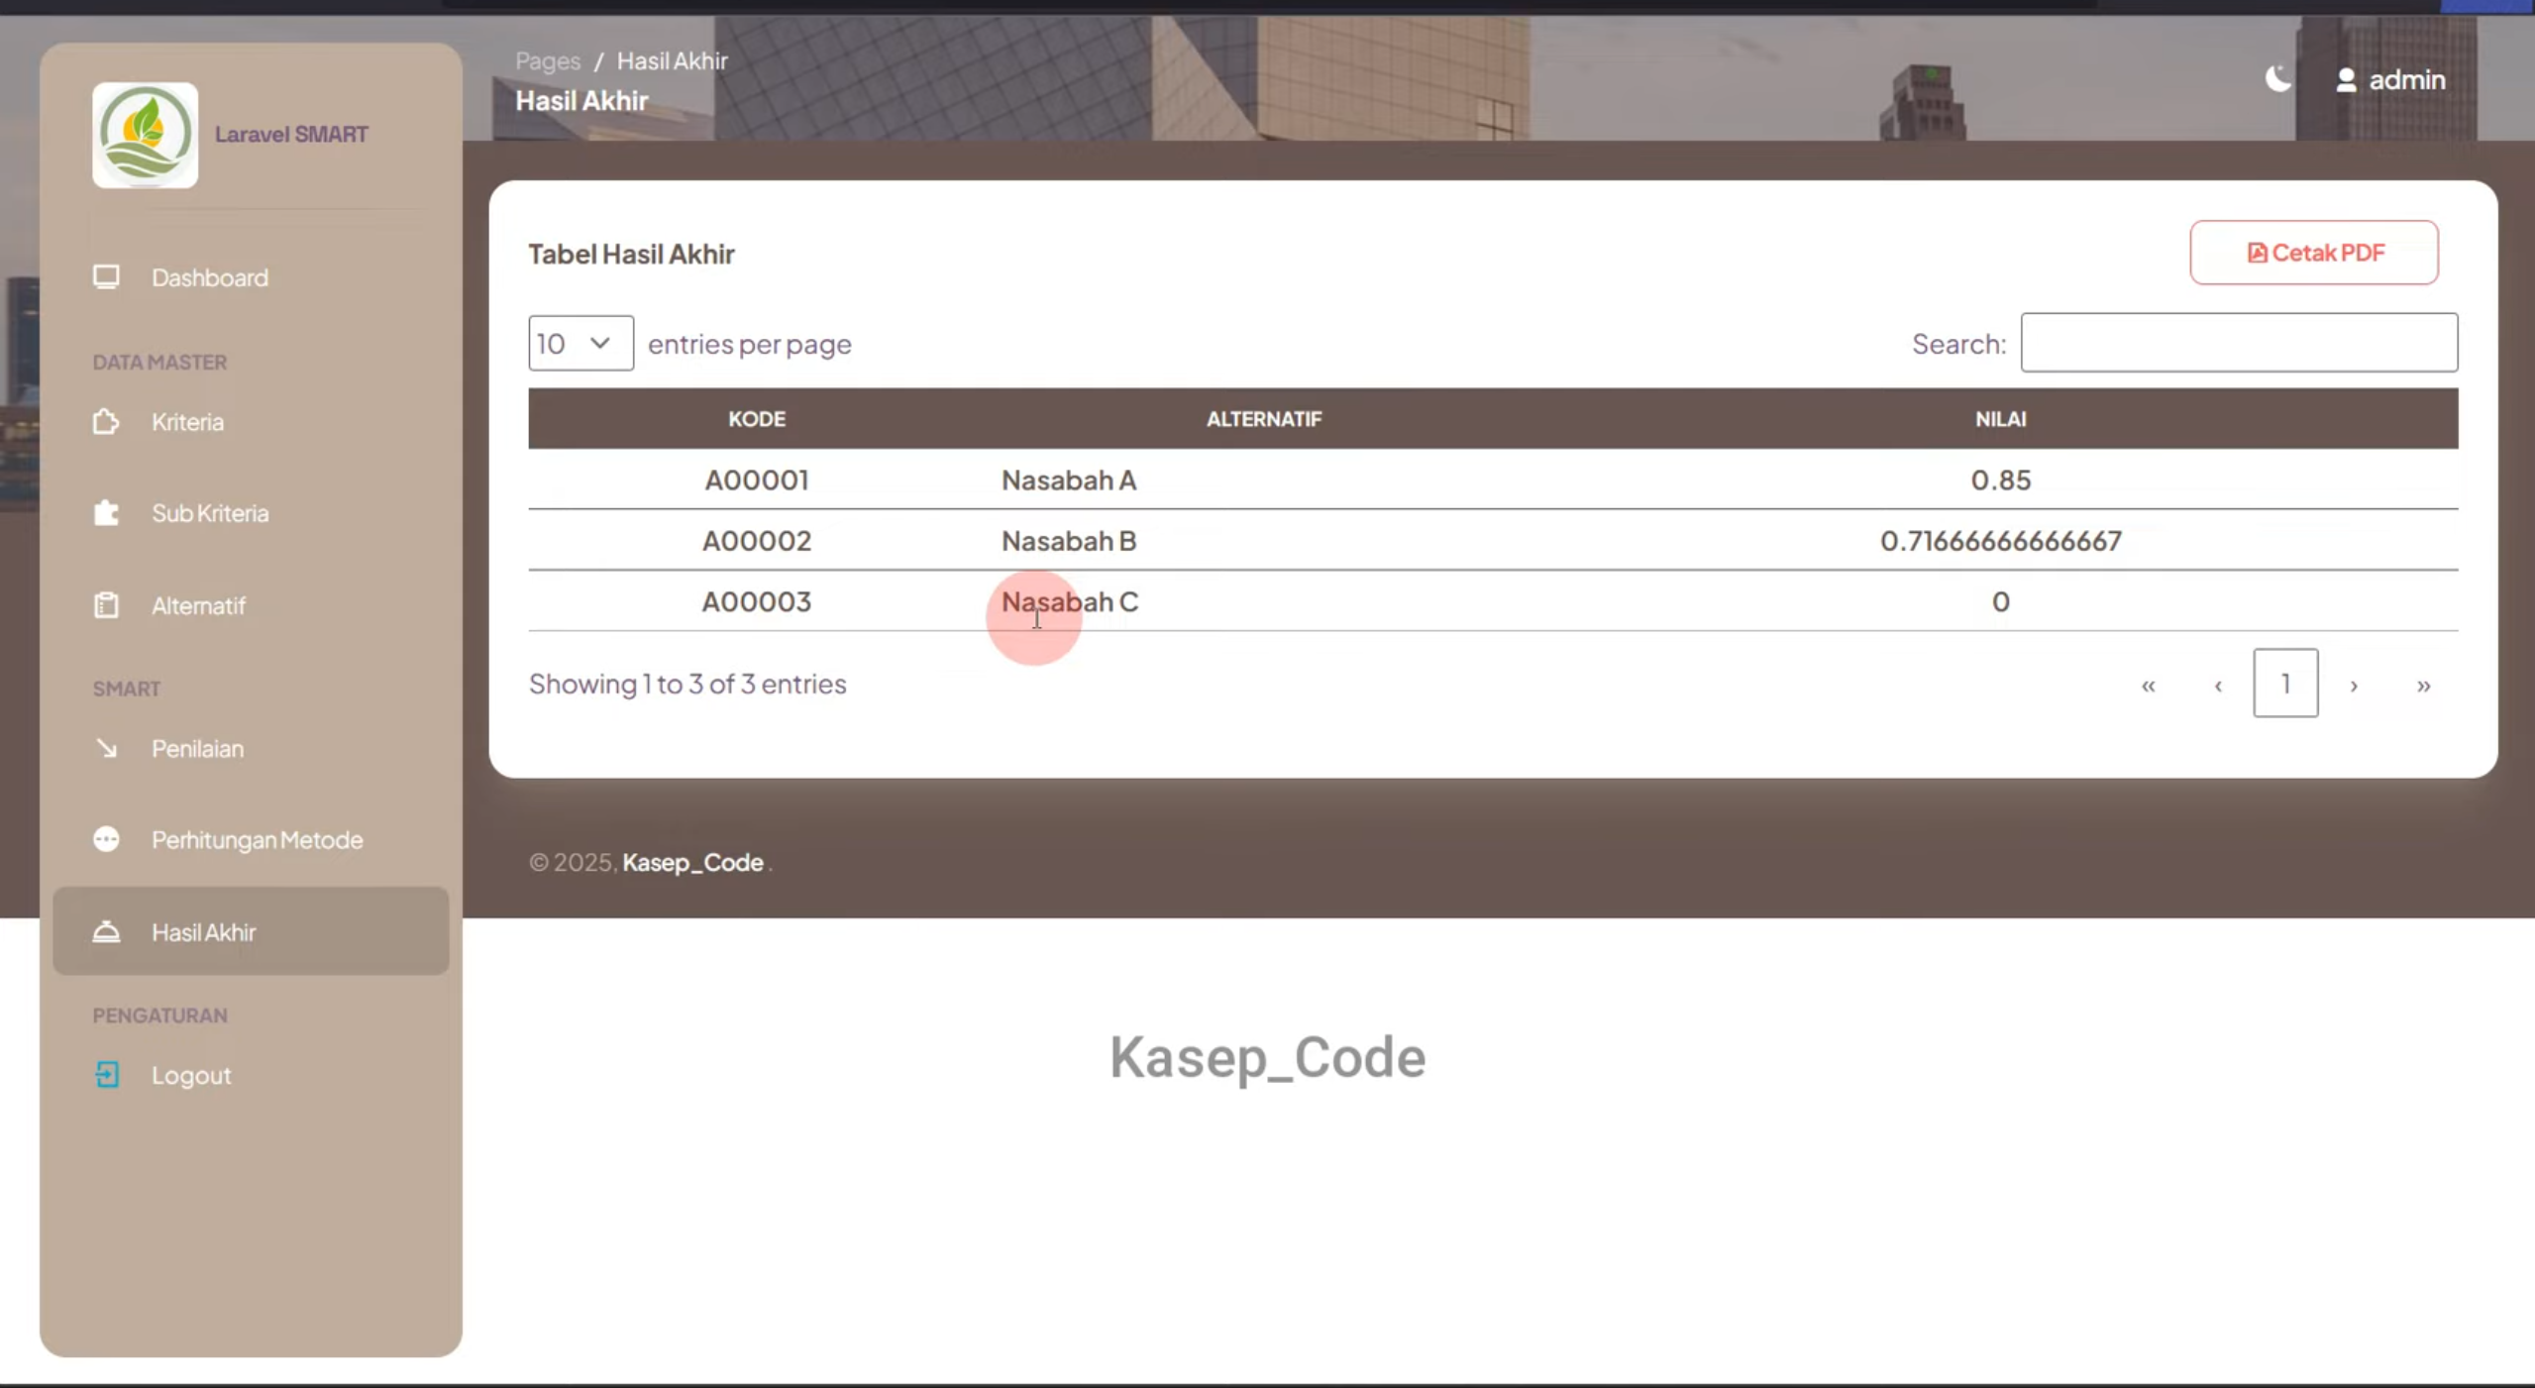Focus the Search input field
The height and width of the screenshot is (1388, 2535).
pyautogui.click(x=2239, y=343)
